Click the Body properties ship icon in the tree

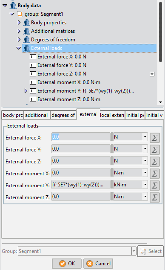coord(27,23)
